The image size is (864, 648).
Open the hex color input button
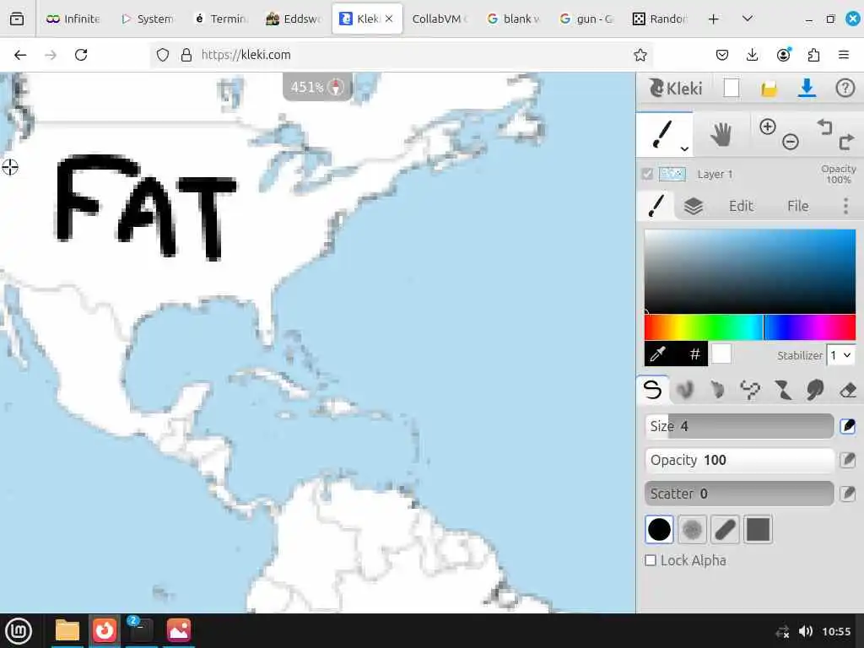point(695,354)
